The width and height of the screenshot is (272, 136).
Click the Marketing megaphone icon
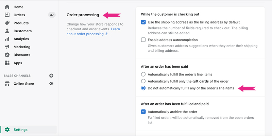7,47
